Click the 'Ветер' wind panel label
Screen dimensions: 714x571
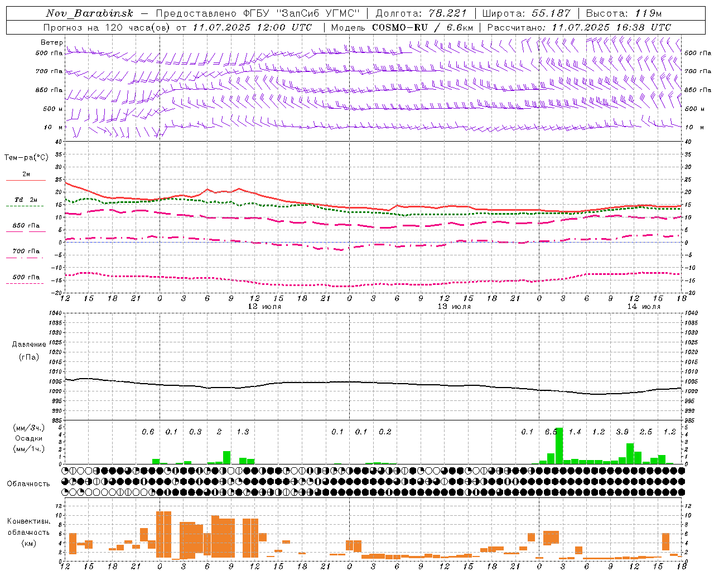coord(51,42)
